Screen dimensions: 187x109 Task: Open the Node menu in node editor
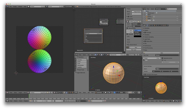(92, 55)
